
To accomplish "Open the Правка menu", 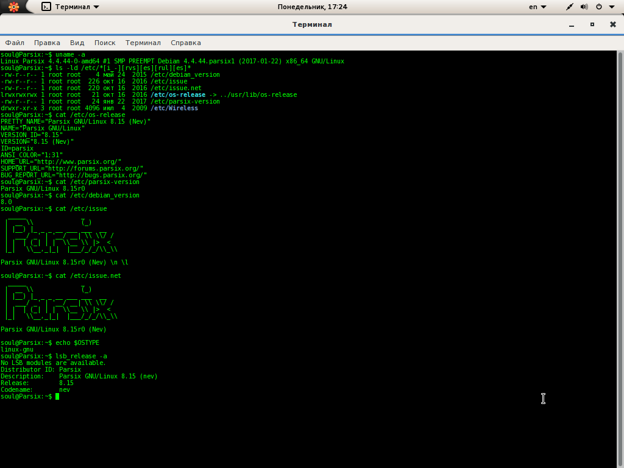I will [x=47, y=43].
